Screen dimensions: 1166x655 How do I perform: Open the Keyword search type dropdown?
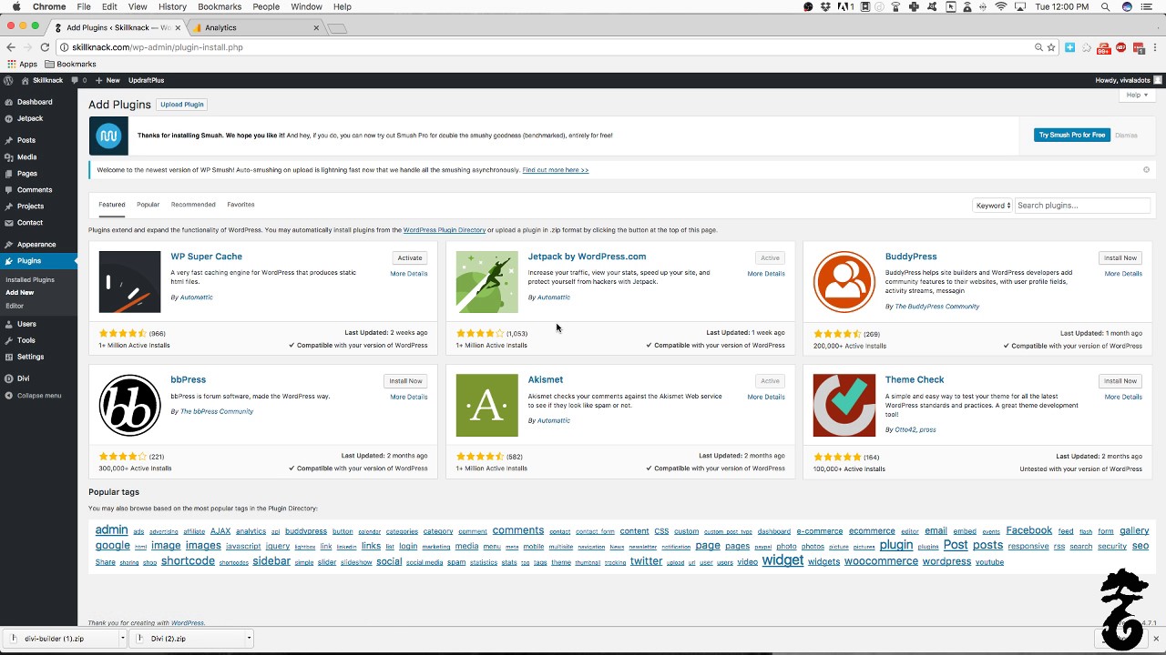993,206
